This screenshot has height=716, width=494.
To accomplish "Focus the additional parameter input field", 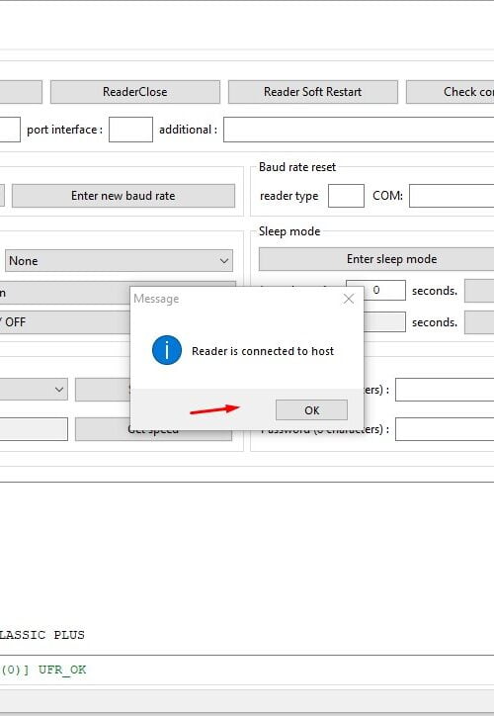I will tap(359, 130).
